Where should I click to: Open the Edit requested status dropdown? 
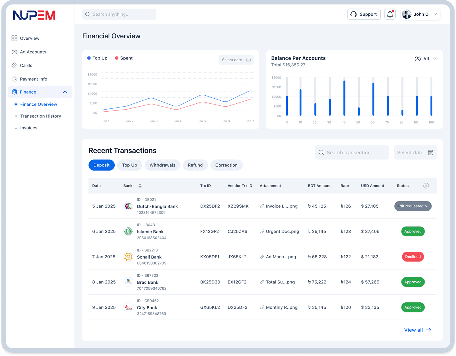point(413,206)
